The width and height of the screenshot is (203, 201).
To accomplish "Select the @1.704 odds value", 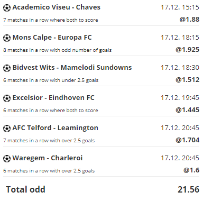I will [x=188, y=140].
